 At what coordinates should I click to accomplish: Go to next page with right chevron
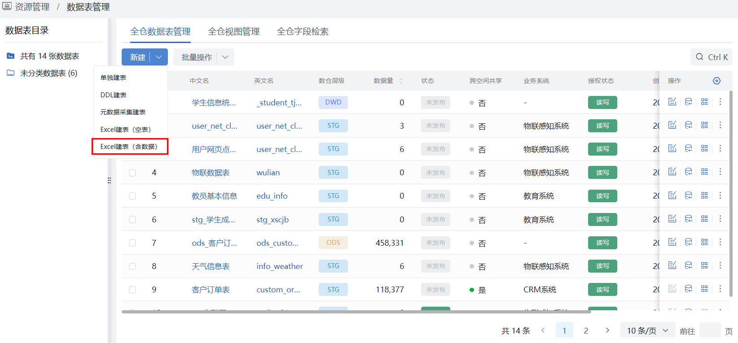(607, 330)
